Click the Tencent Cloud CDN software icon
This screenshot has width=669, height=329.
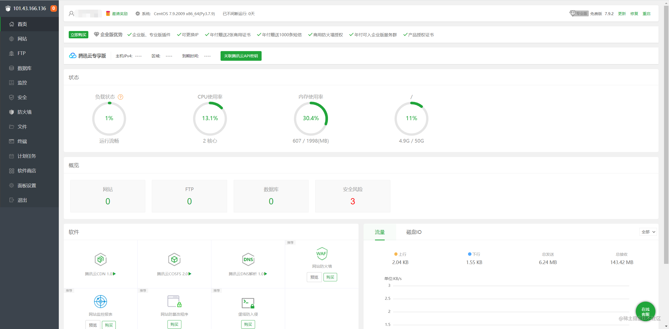coord(101,259)
